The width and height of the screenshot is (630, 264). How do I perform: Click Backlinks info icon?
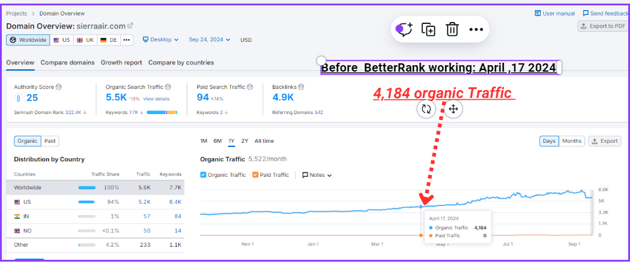301,87
